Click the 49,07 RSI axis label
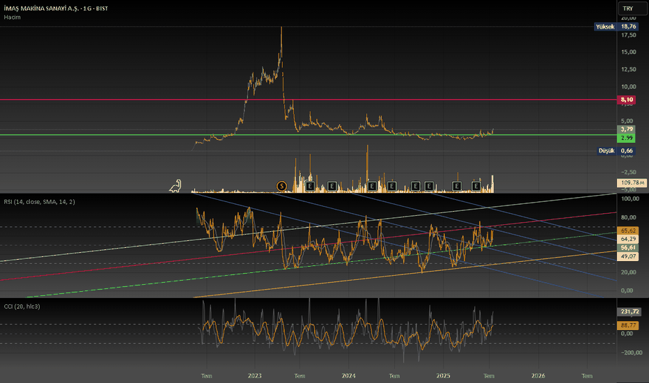This screenshot has width=649, height=383. pos(628,256)
